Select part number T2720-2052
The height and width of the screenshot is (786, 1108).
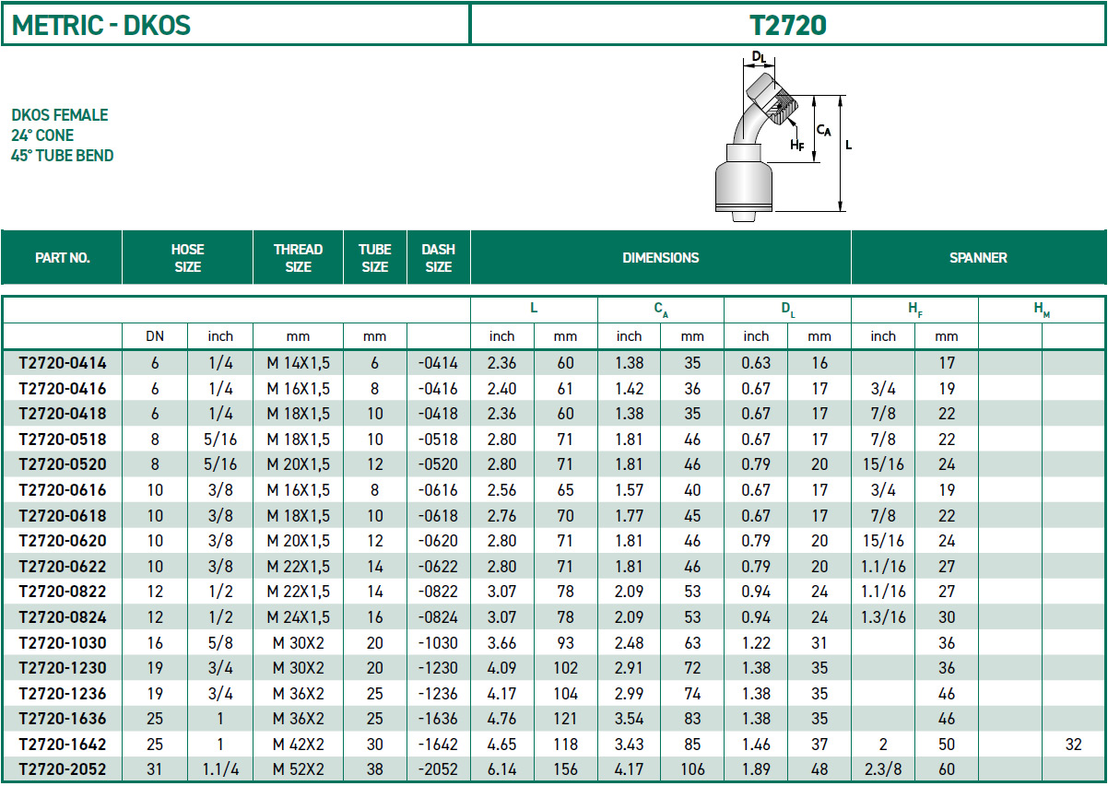pos(63,769)
